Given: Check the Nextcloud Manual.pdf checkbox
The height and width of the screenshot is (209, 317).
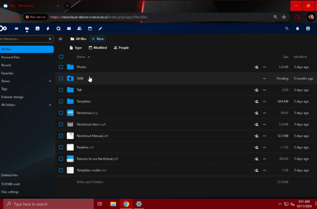Looking at the screenshot, I should (x=61, y=136).
